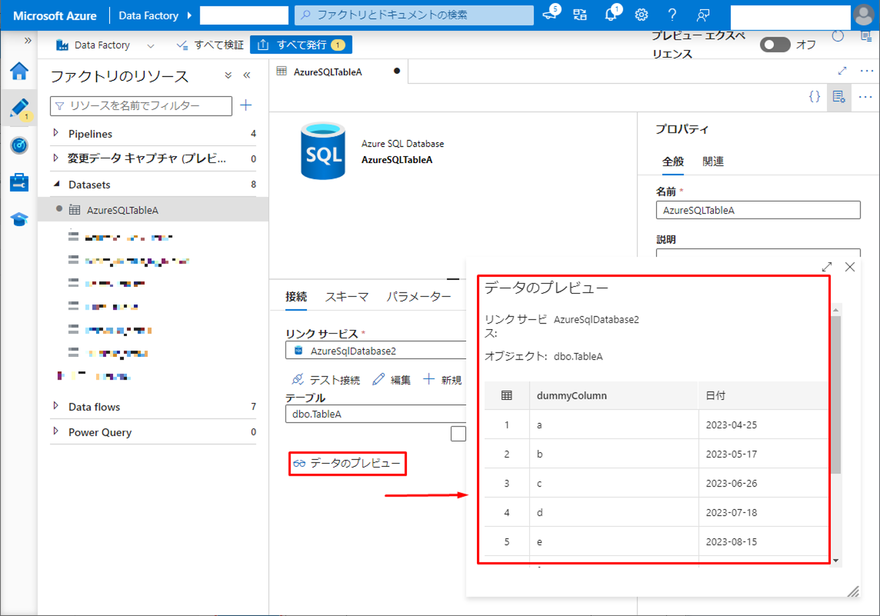Add a new resource with plus icon

pyautogui.click(x=246, y=106)
